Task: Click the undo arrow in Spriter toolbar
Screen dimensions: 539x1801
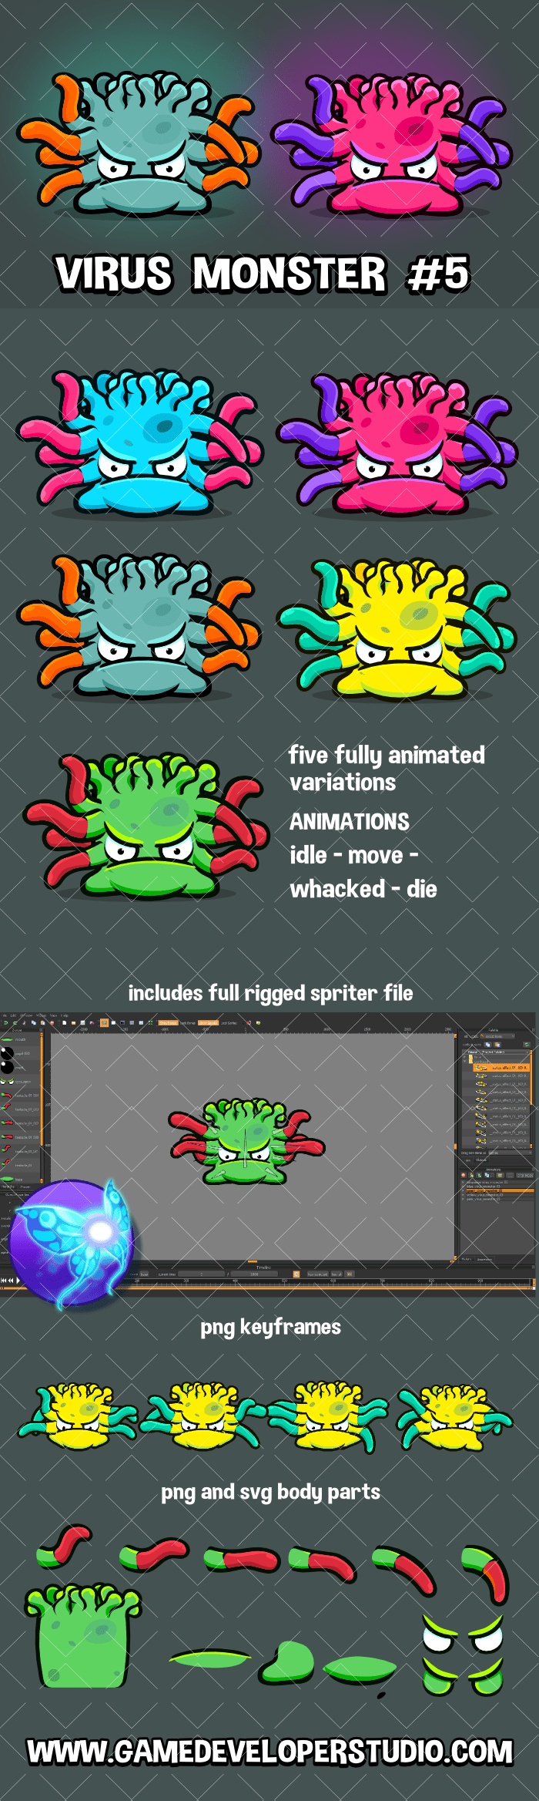Action: pyautogui.click(x=5, y=1022)
